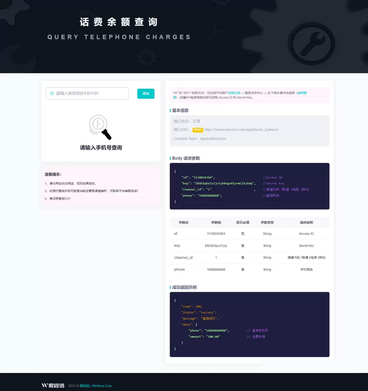Image resolution: width=368 pixels, height=391 pixels.
Task: Click the teal marker beside Body 请求参数 heading
Action: click(x=170, y=159)
